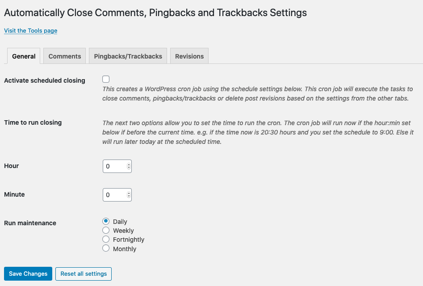
Task: Pick the Monthly radio button
Action: coord(106,248)
